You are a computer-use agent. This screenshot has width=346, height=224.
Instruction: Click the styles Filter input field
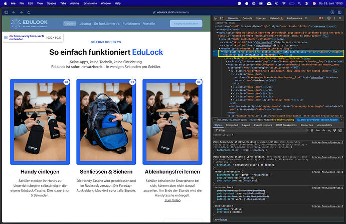click(x=258, y=131)
